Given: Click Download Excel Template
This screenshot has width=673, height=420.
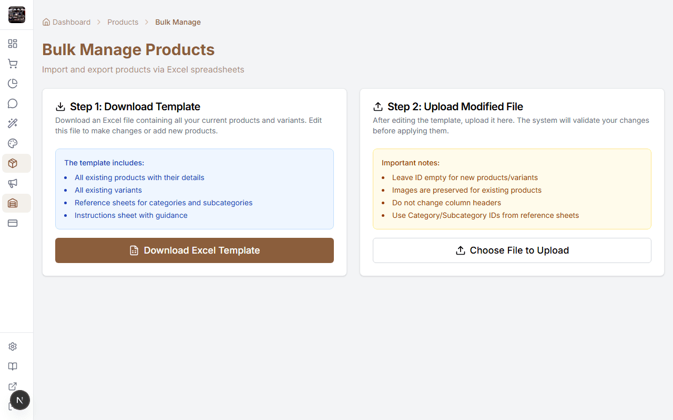Looking at the screenshot, I should (194, 250).
